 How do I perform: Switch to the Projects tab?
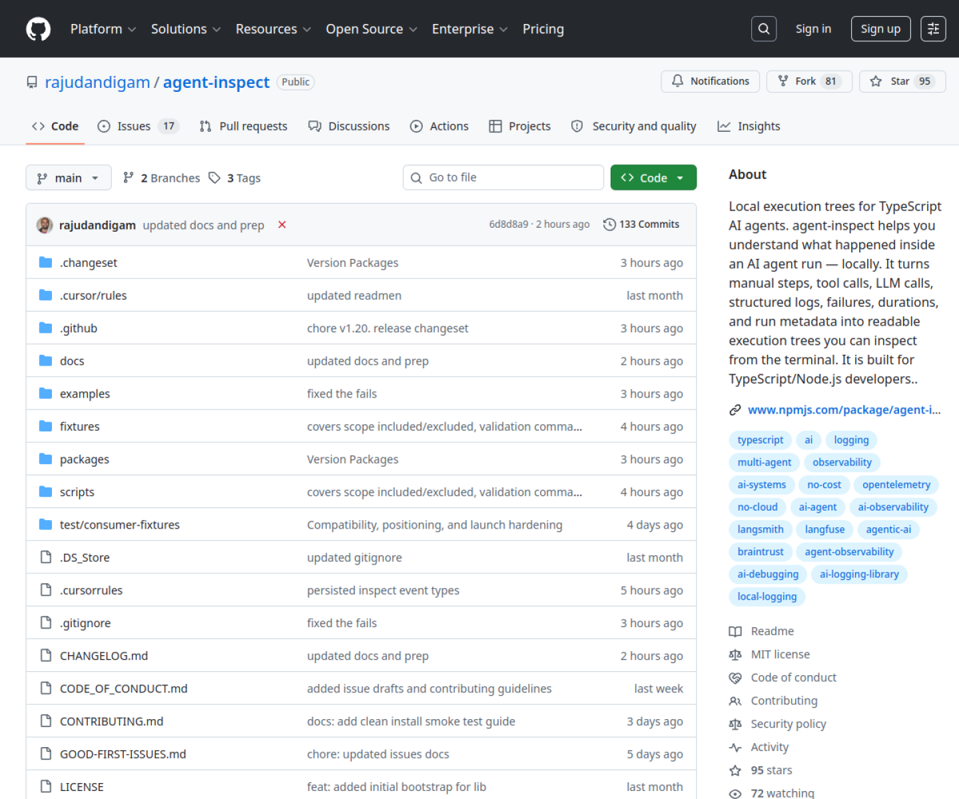[520, 127]
